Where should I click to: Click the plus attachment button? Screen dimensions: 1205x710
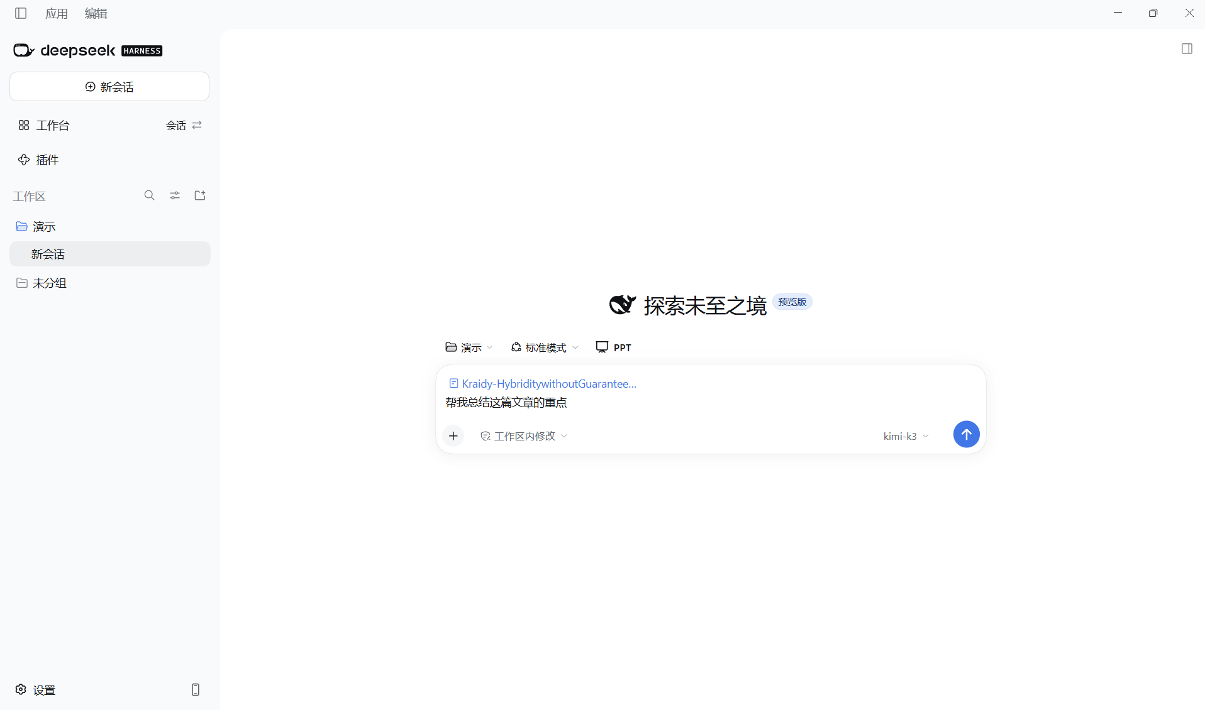pos(453,436)
